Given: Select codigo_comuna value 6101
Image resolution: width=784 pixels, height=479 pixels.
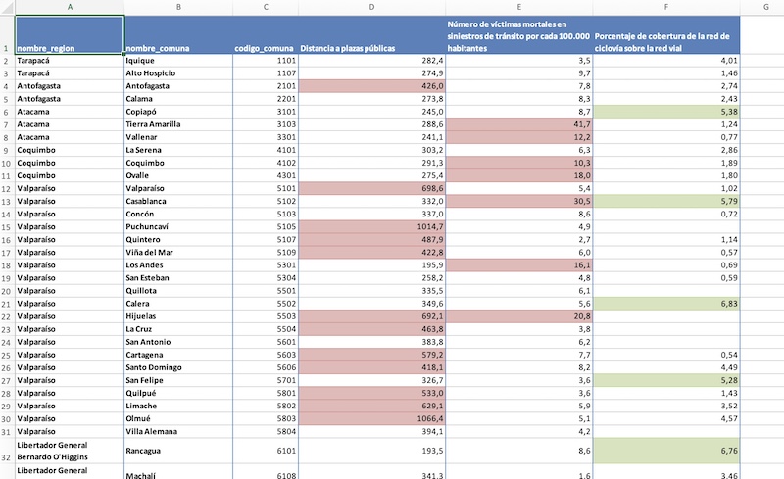Looking at the screenshot, I should [266, 451].
